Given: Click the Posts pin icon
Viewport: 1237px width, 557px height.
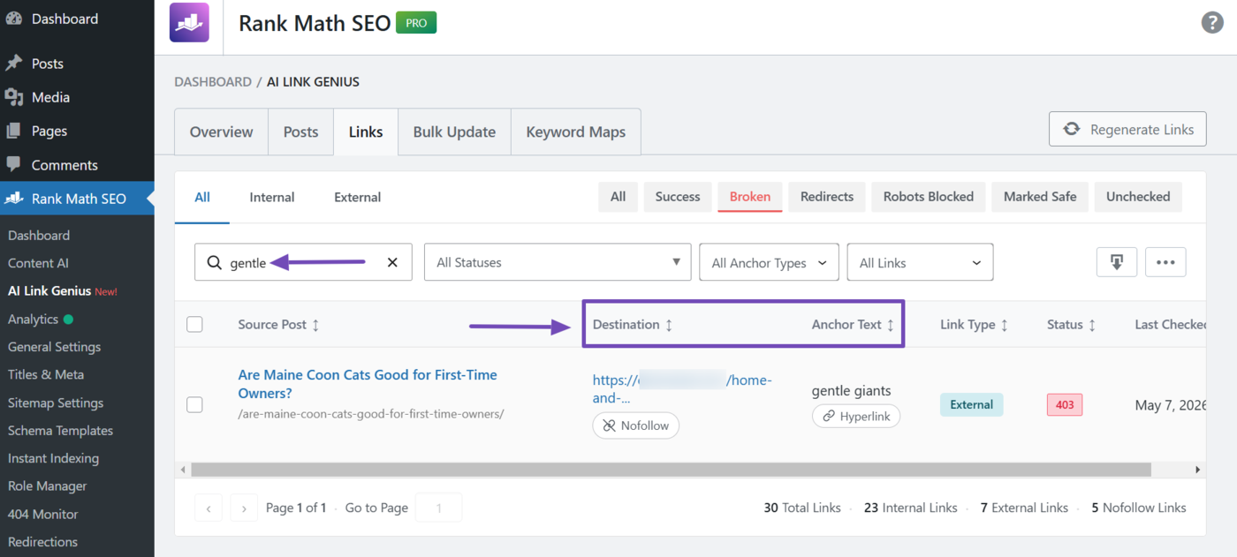Looking at the screenshot, I should [14, 64].
